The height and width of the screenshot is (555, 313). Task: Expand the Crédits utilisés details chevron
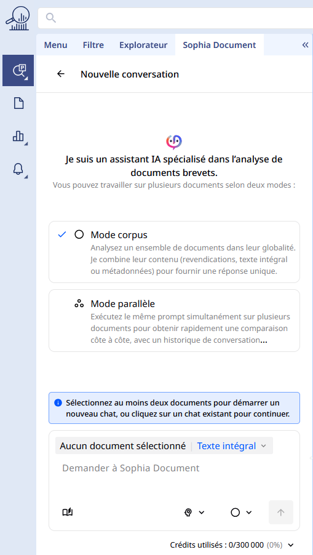[x=291, y=545]
